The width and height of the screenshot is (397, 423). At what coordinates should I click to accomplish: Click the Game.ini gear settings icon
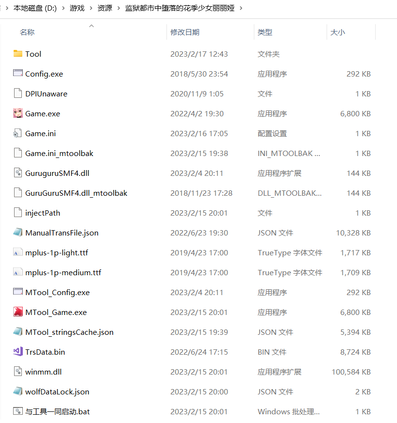pos(18,133)
